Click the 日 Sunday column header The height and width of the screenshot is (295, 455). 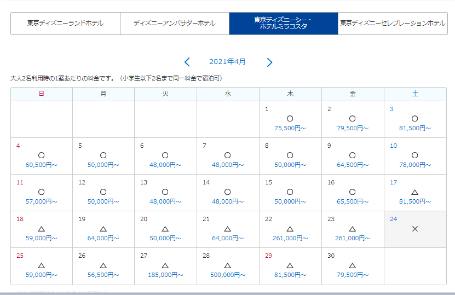pyautogui.click(x=42, y=94)
